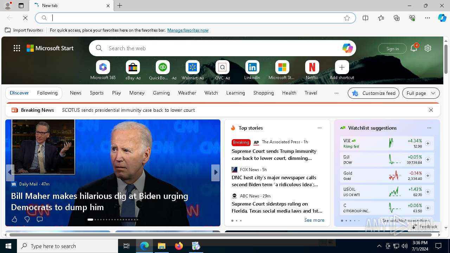Open comments on Bill Maher story
Screen dimensions: 450x253
(40, 219)
